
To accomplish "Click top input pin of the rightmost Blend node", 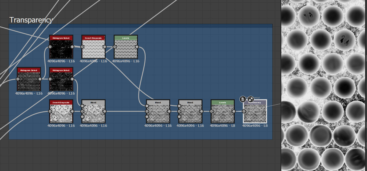I will (179, 106).
